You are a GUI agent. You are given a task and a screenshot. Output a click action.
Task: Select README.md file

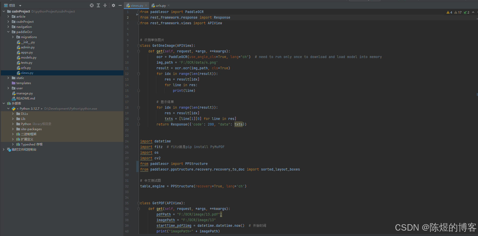click(x=24, y=98)
